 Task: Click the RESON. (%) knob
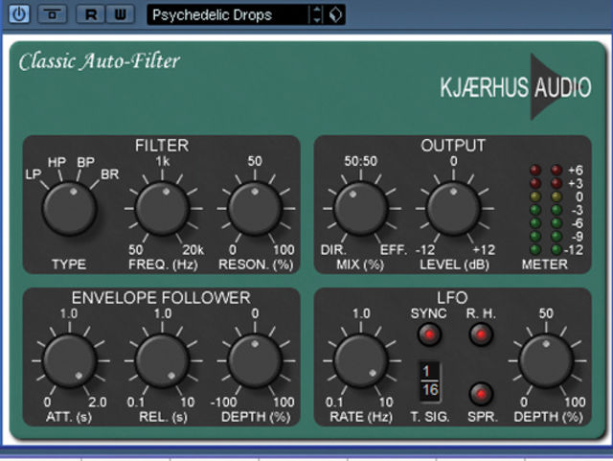coord(255,209)
